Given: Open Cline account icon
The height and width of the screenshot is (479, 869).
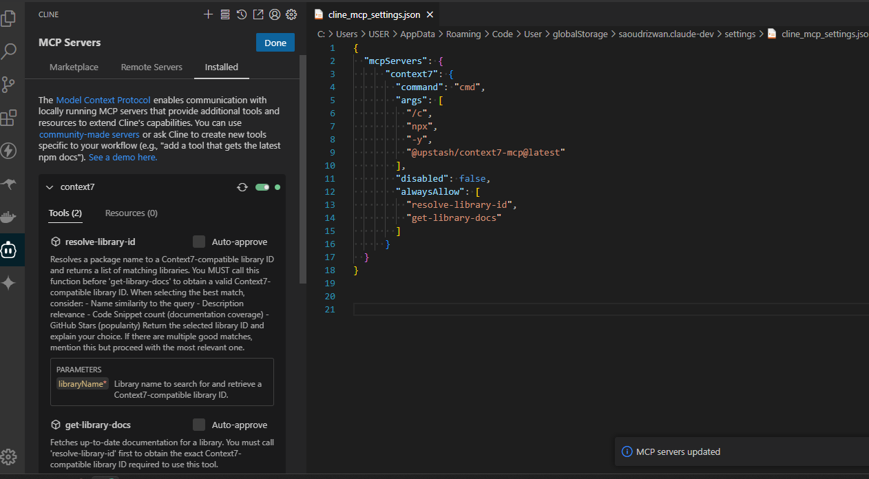Looking at the screenshot, I should [275, 14].
